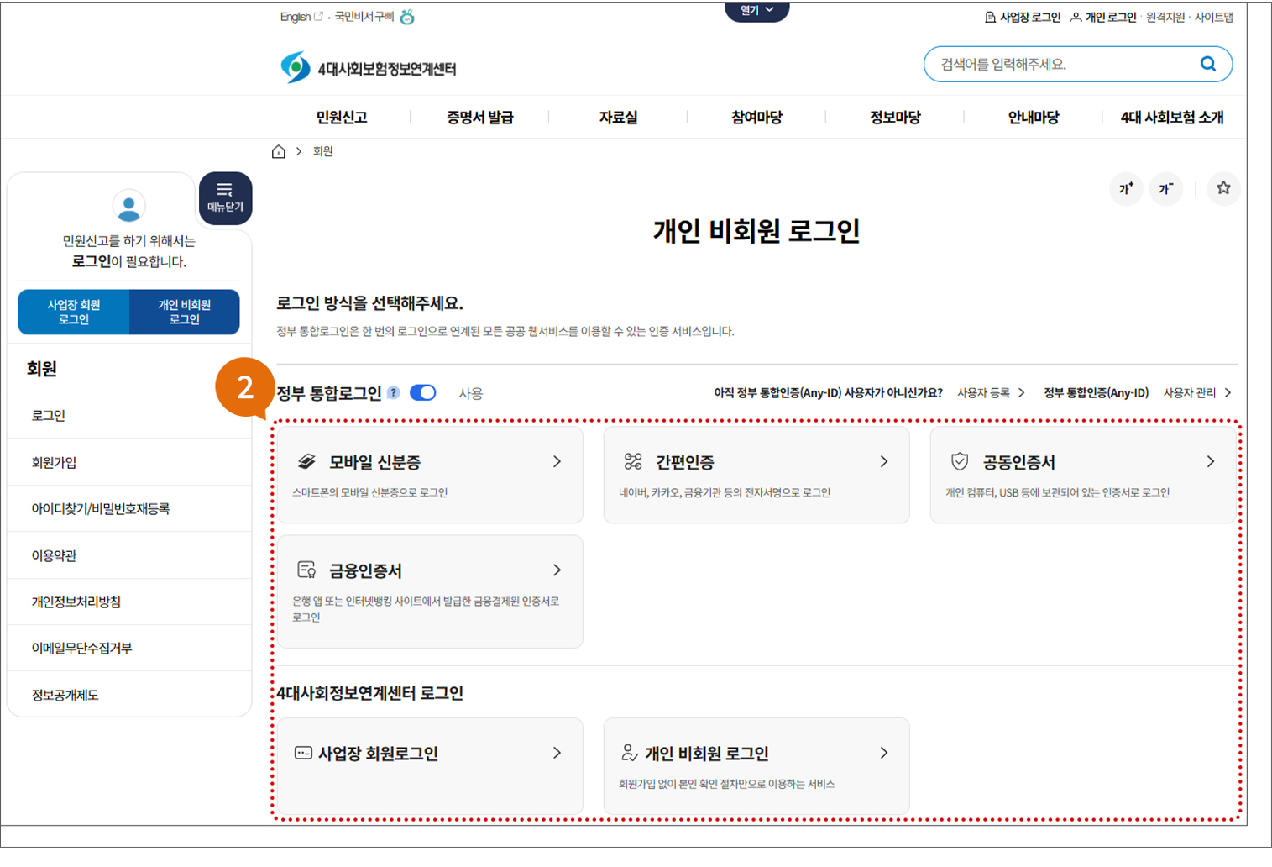Click the 4대사회보험정보연계센터 logo
This screenshot has width=1272, height=867.
[368, 68]
